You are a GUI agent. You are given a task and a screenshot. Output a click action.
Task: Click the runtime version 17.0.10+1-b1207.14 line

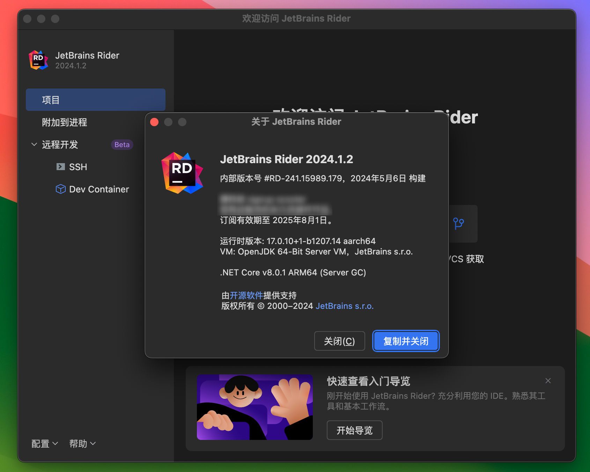pyautogui.click(x=298, y=241)
